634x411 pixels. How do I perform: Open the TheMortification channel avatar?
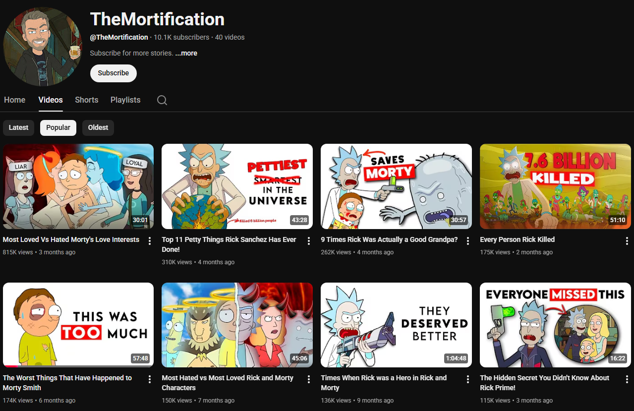[43, 47]
